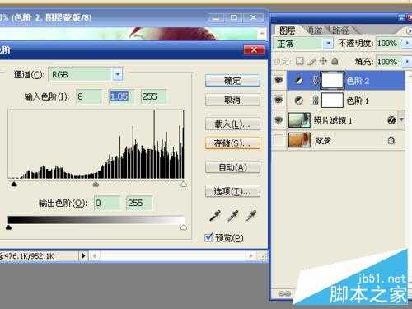Hide the 照片滤镜 1 layer

pyautogui.click(x=279, y=120)
